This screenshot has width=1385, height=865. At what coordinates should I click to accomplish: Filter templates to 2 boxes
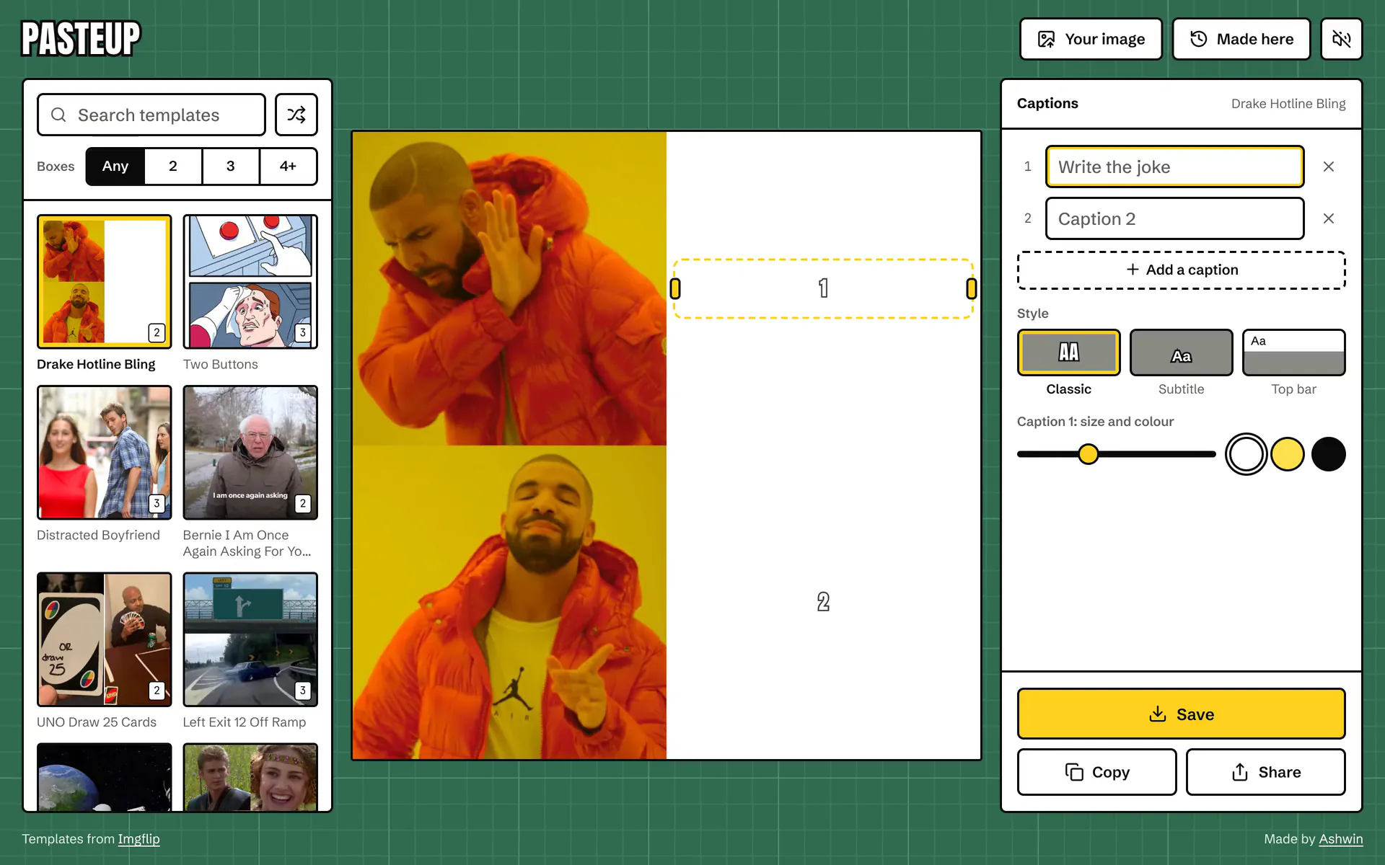pos(173,167)
